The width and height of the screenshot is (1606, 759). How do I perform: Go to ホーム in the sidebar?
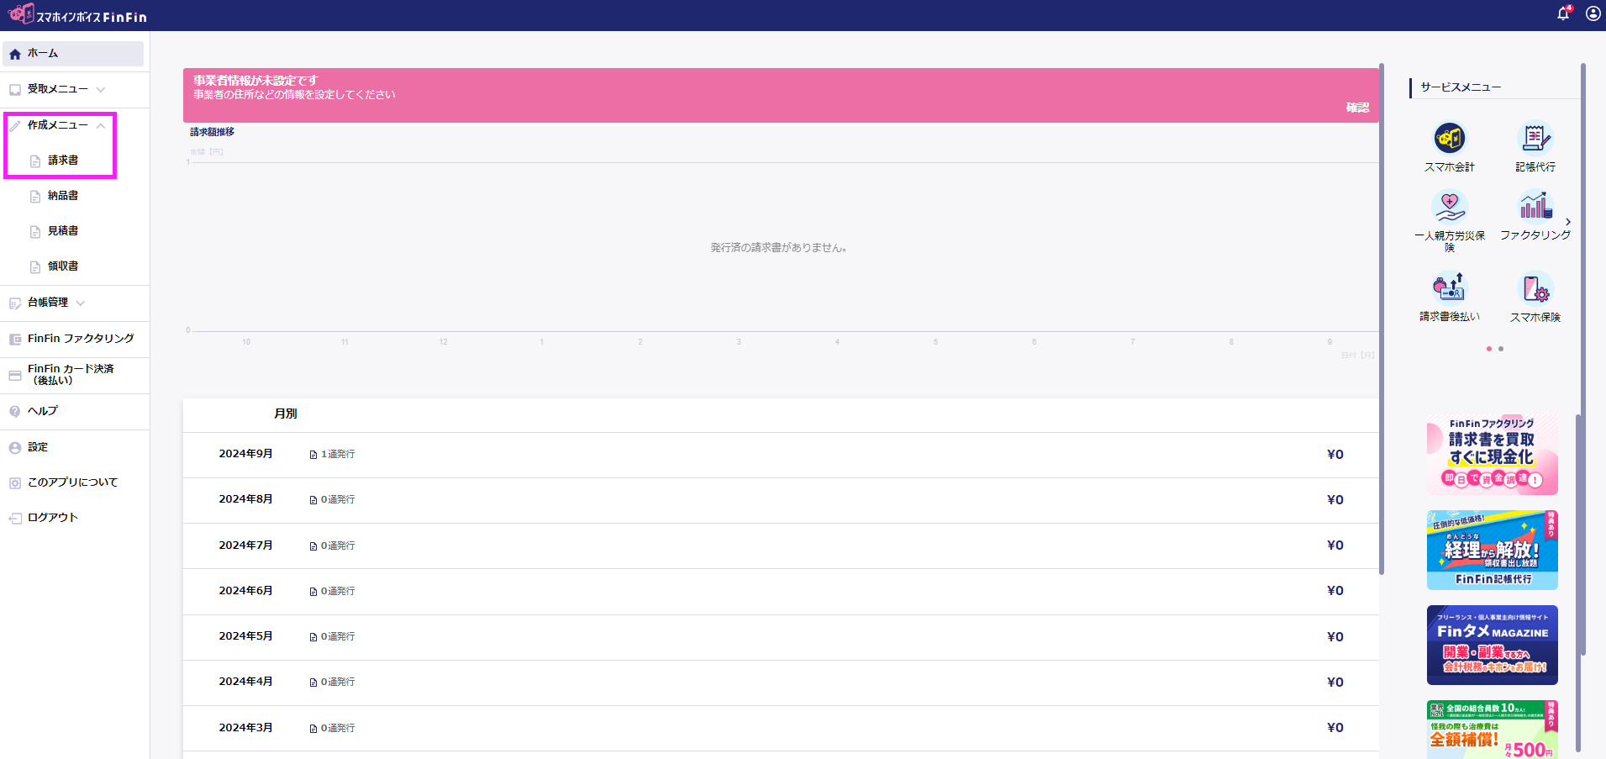click(x=73, y=54)
